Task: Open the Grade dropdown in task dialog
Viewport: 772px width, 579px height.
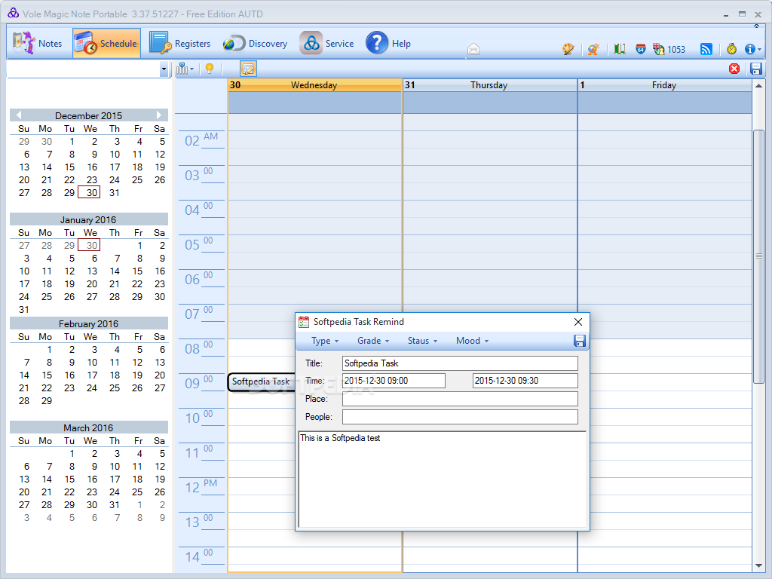Action: click(373, 341)
